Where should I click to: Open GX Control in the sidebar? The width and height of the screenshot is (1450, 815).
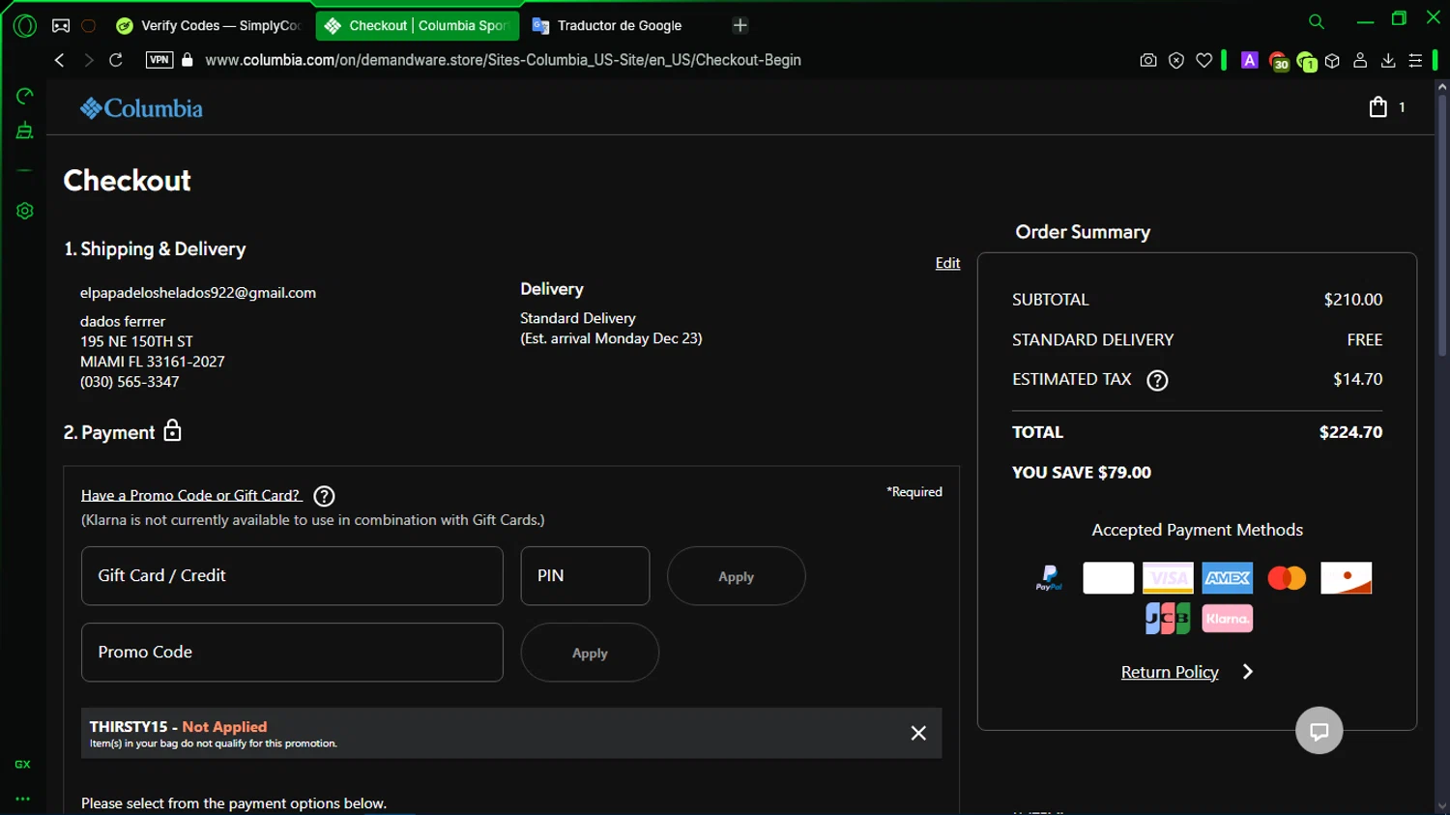tap(25, 96)
